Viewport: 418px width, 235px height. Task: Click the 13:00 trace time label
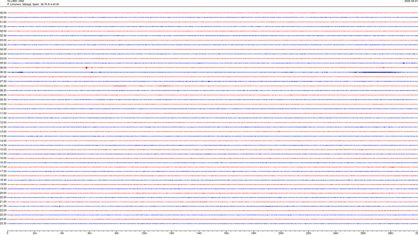[3, 131]
